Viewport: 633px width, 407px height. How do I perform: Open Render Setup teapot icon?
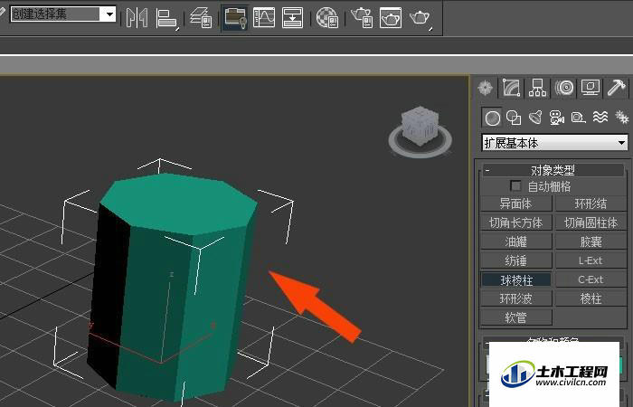coord(362,18)
